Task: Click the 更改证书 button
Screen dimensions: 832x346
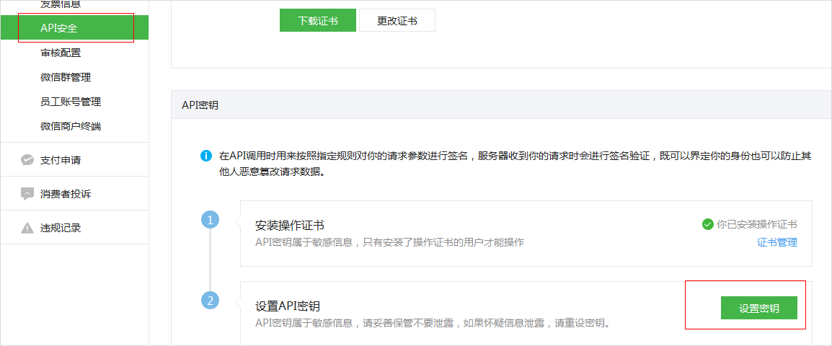Action: 397,21
